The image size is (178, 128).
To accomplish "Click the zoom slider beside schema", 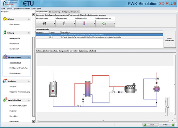I will (167, 107).
